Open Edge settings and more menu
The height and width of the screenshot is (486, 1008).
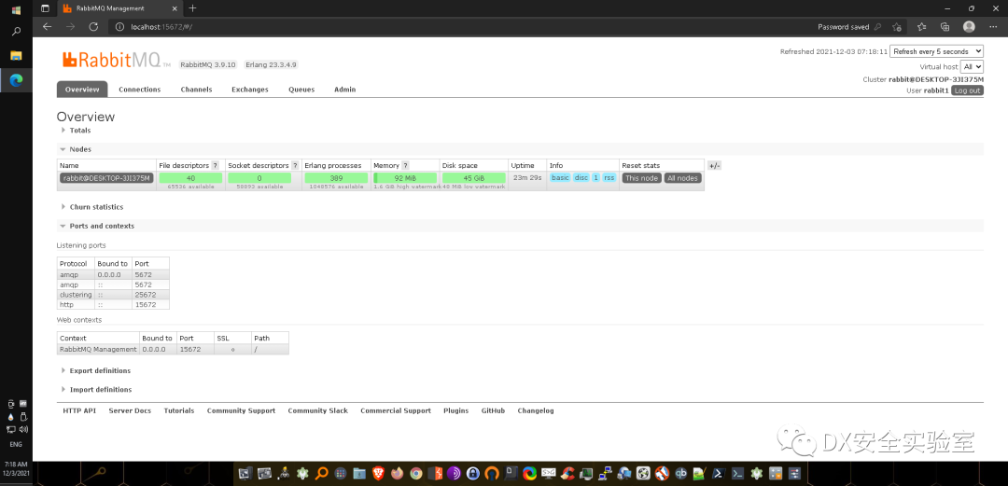coord(992,27)
